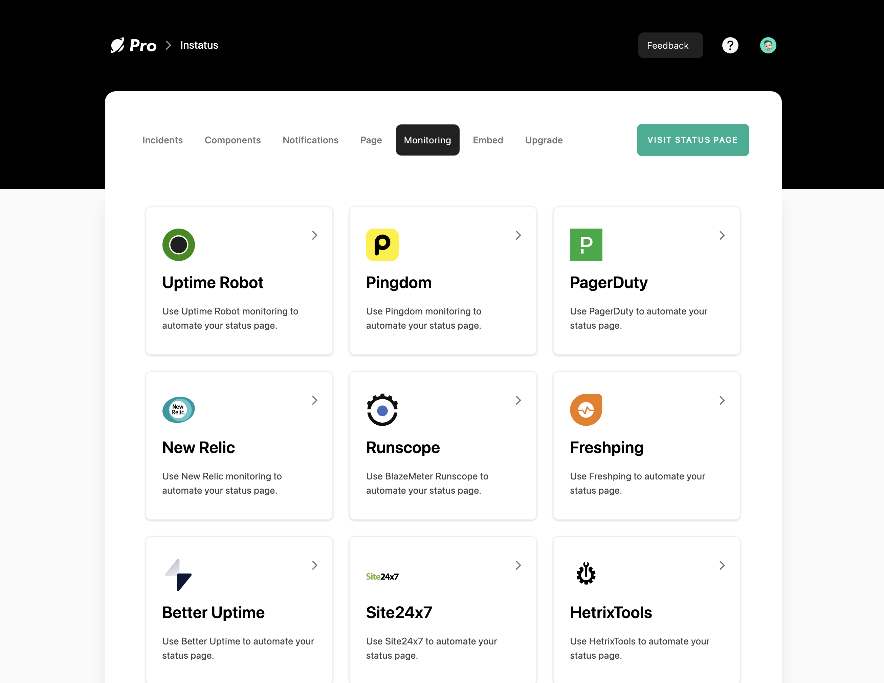Expand the Site24x7 card chevron
This screenshot has height=683, width=884.
[518, 565]
